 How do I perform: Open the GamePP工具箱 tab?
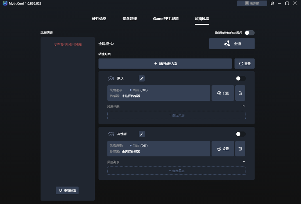point(166,19)
